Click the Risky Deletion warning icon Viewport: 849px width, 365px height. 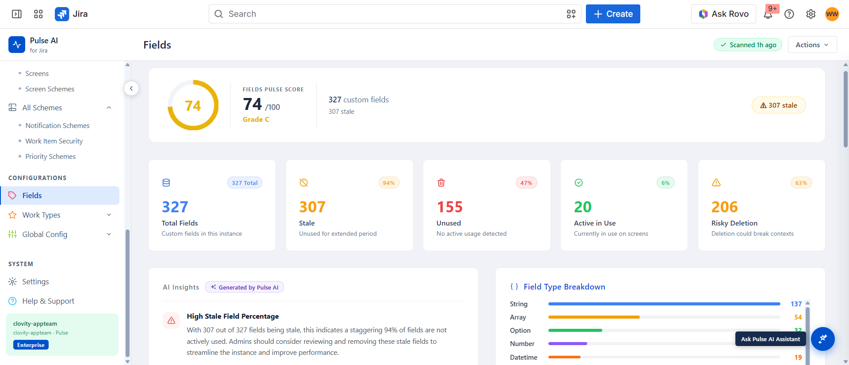click(716, 183)
